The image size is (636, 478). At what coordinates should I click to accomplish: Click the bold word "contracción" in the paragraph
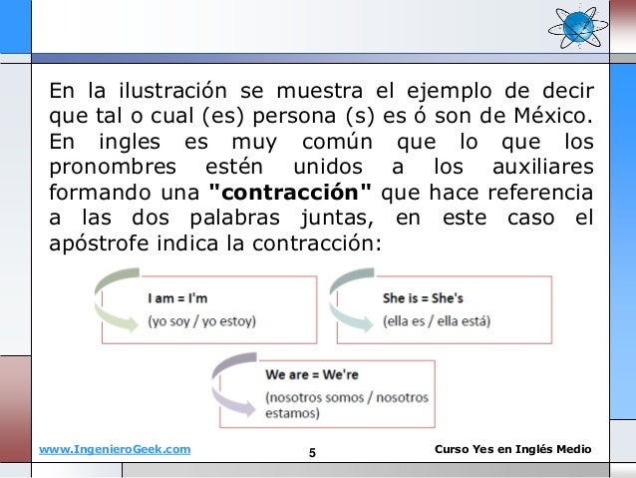290,192
